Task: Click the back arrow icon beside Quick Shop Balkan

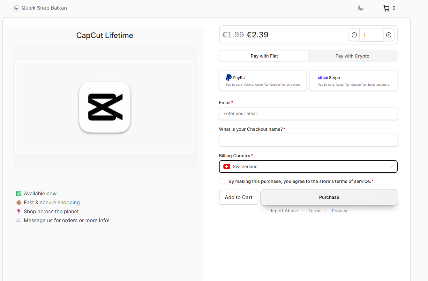Action: 16,8
